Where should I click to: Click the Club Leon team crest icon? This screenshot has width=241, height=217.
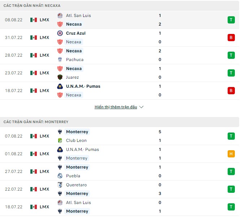(60, 140)
